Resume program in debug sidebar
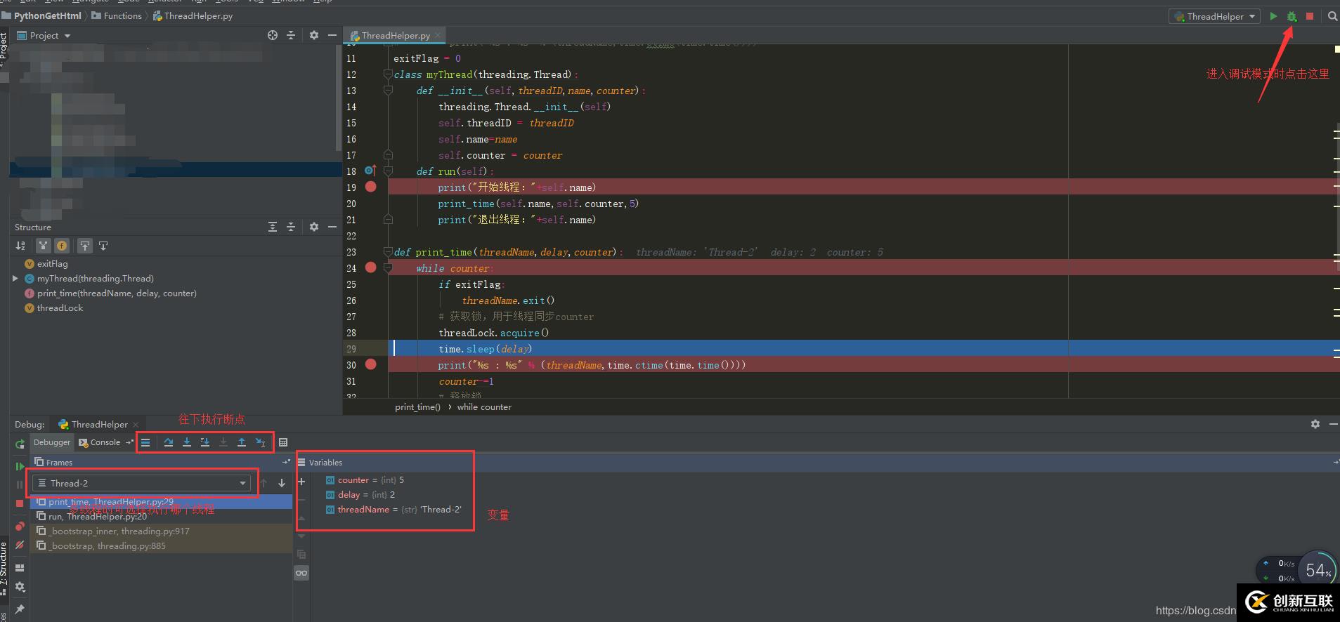This screenshot has width=1340, height=622. point(20,466)
